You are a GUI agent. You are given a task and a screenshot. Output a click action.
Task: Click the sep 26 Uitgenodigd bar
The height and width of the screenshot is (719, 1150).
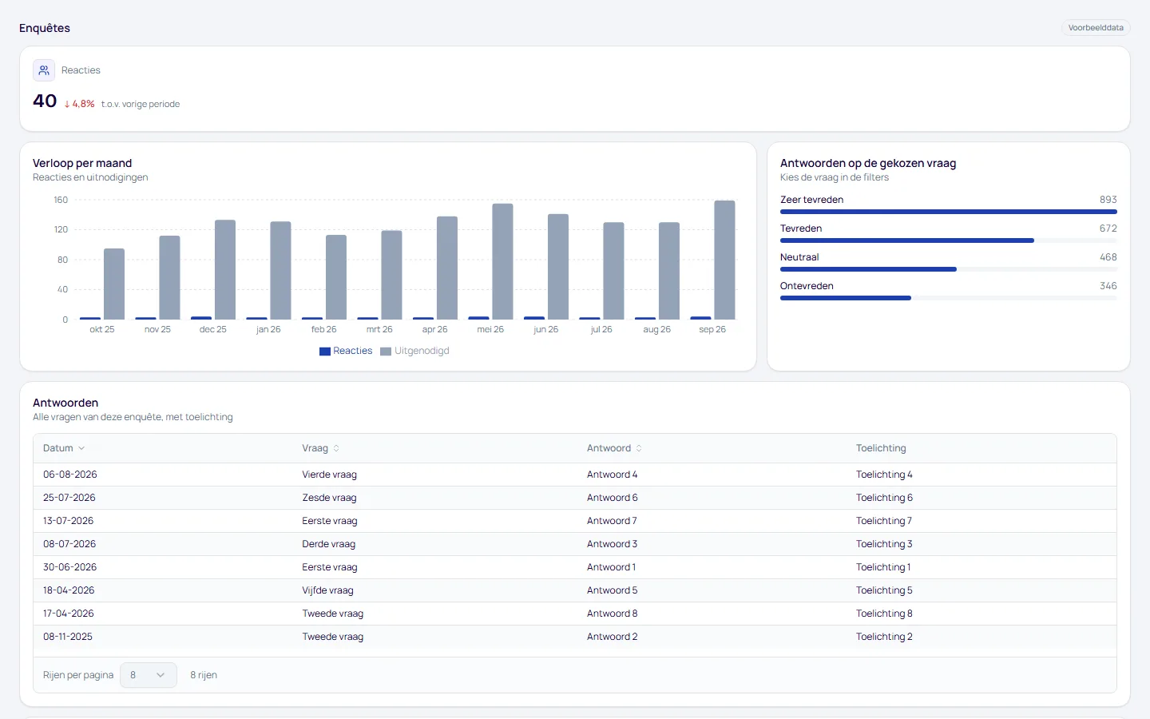point(724,260)
